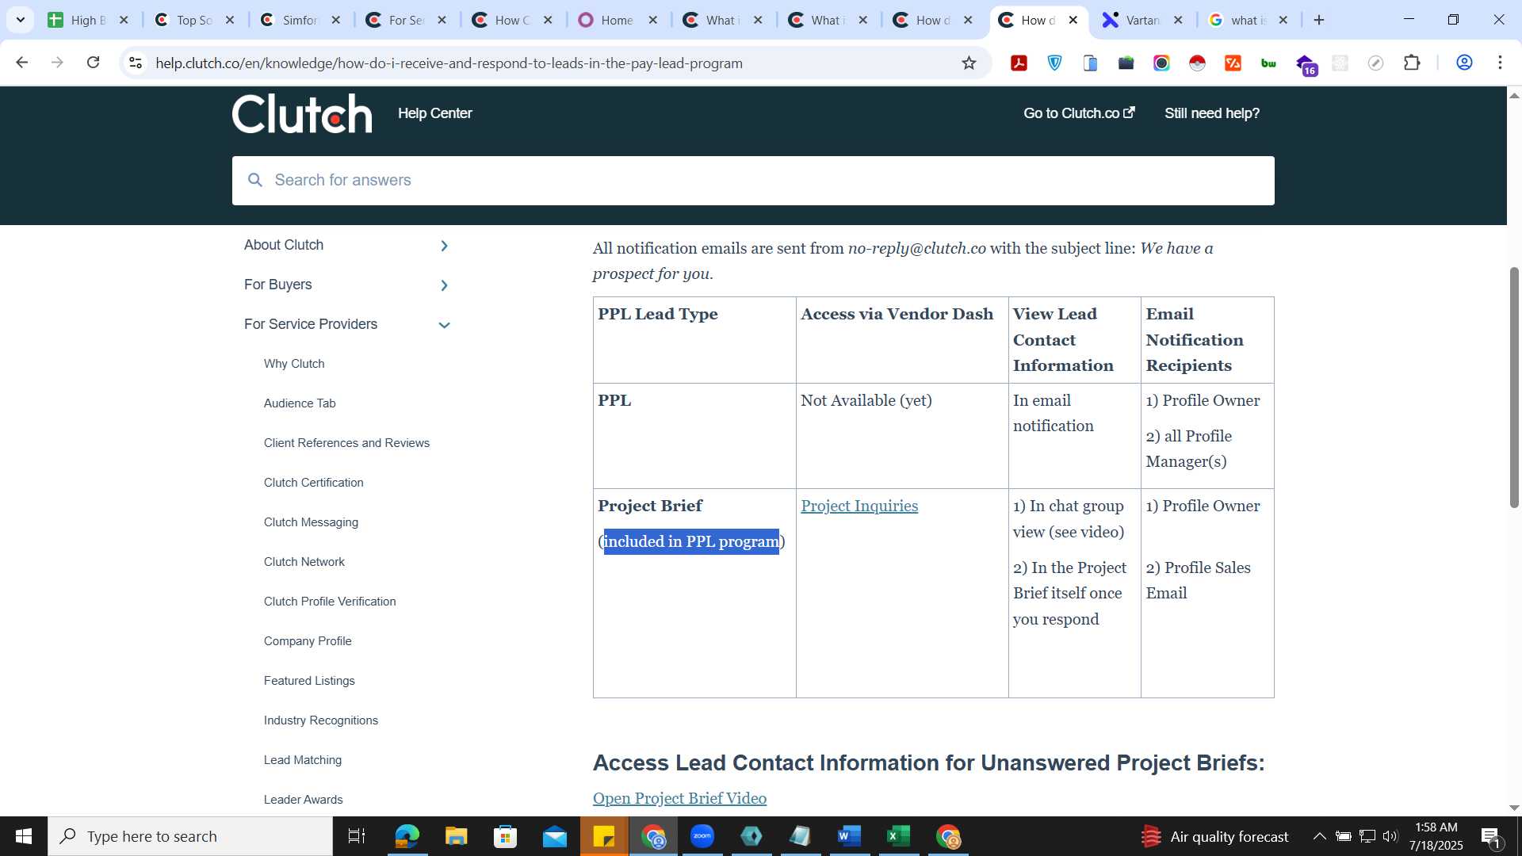Open Windows Start menu

(24, 836)
